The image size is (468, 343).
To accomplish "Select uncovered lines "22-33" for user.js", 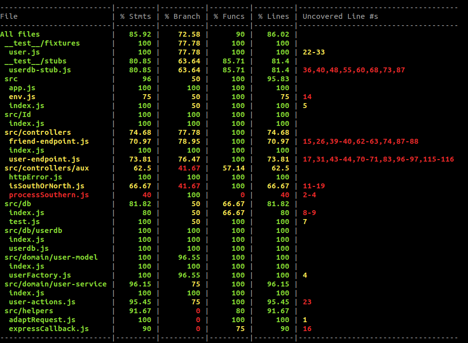I will point(314,52).
